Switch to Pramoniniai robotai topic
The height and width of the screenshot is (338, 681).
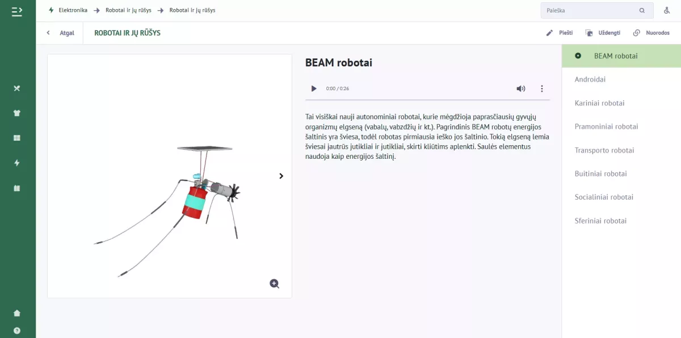pyautogui.click(x=606, y=126)
